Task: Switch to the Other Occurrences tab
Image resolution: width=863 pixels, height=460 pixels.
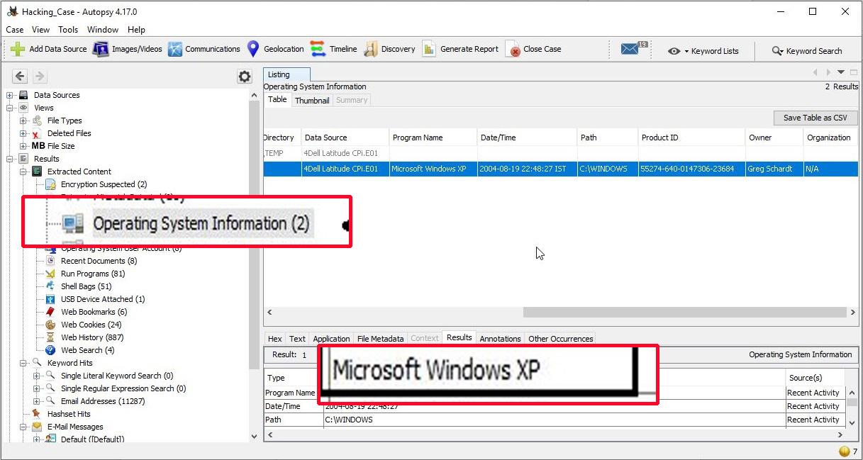Action: pyautogui.click(x=560, y=339)
